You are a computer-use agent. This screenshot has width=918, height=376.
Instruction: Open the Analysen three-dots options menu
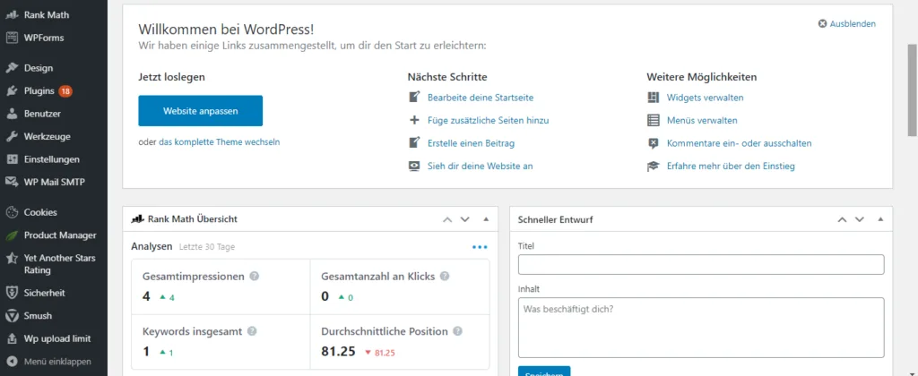point(480,247)
